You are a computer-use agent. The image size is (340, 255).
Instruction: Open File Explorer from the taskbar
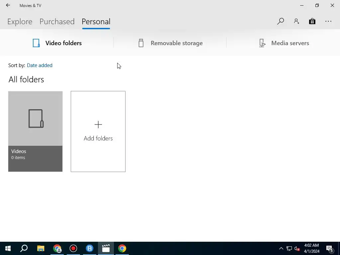(41, 248)
